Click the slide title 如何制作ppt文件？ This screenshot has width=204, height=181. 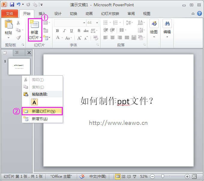117,101
